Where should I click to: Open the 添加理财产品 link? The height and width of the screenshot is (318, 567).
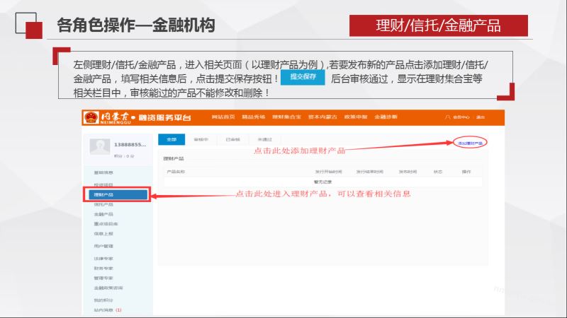click(470, 143)
